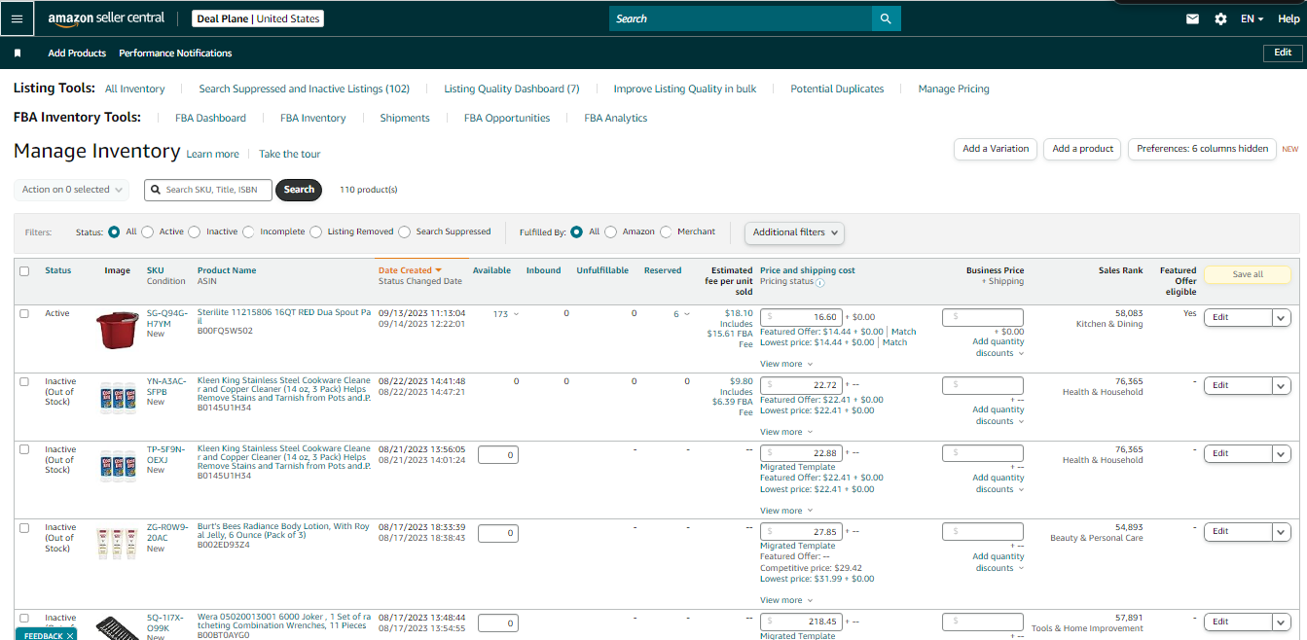Click the Add a Variation button

(x=996, y=149)
